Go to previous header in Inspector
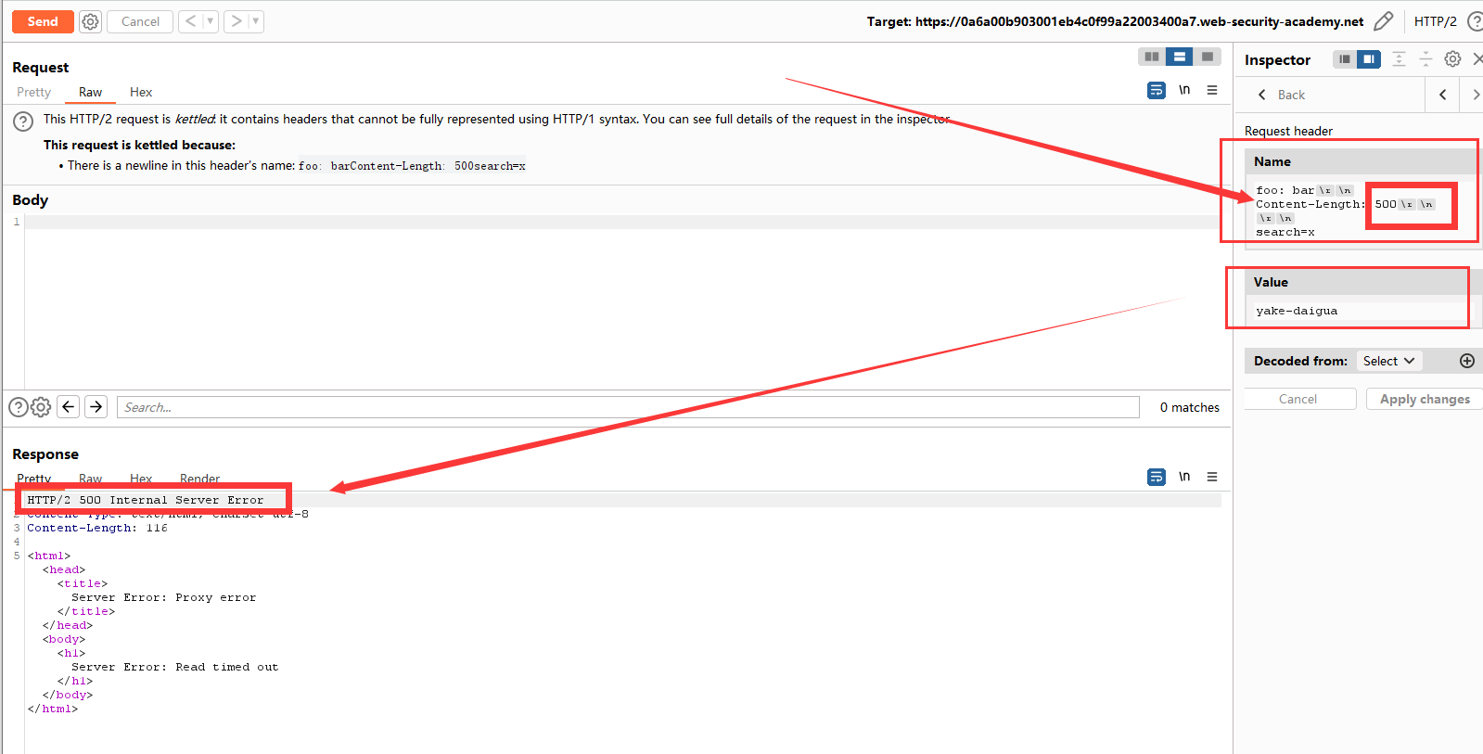 click(x=1443, y=95)
